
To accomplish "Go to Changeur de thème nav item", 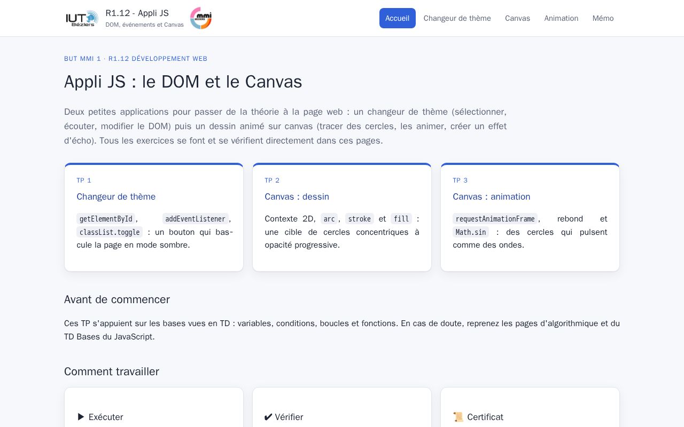I will (457, 18).
